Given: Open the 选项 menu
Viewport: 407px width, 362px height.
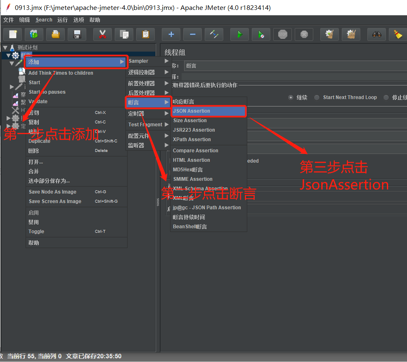Looking at the screenshot, I should point(78,20).
